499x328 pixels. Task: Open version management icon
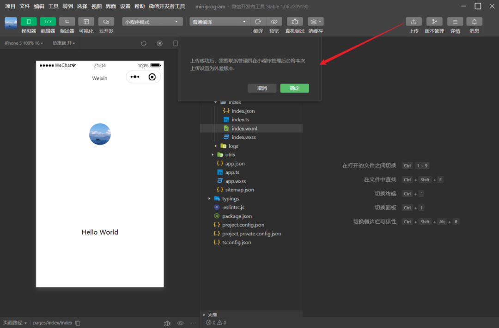[x=434, y=22]
